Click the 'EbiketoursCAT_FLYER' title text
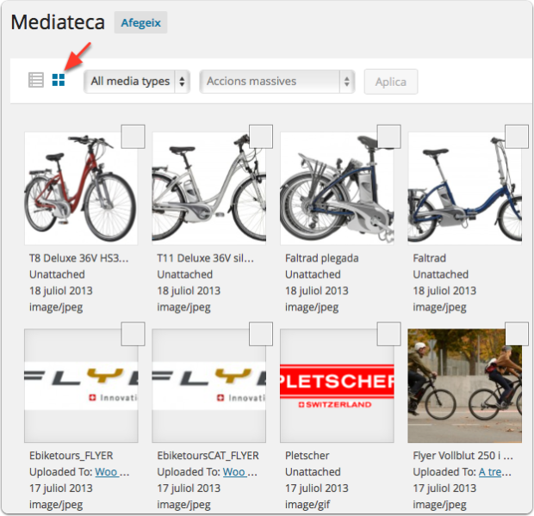The height and width of the screenshot is (516, 534). 208,456
